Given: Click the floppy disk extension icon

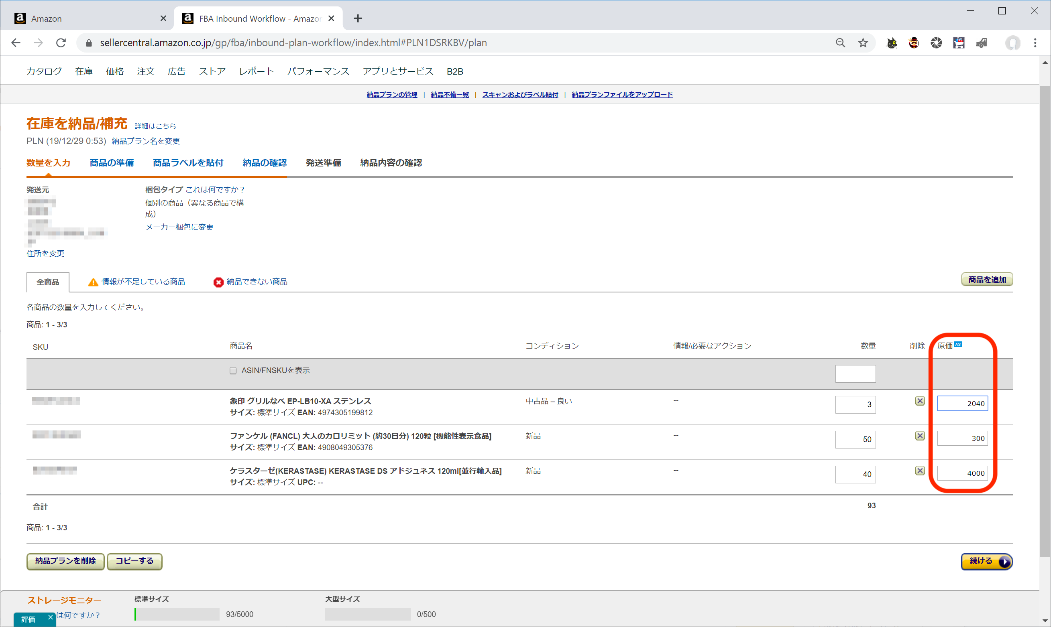Looking at the screenshot, I should click(958, 43).
